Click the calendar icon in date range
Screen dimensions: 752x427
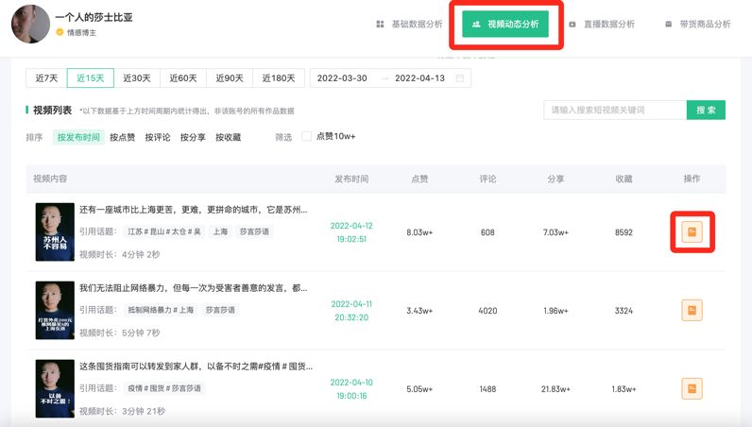(x=460, y=78)
